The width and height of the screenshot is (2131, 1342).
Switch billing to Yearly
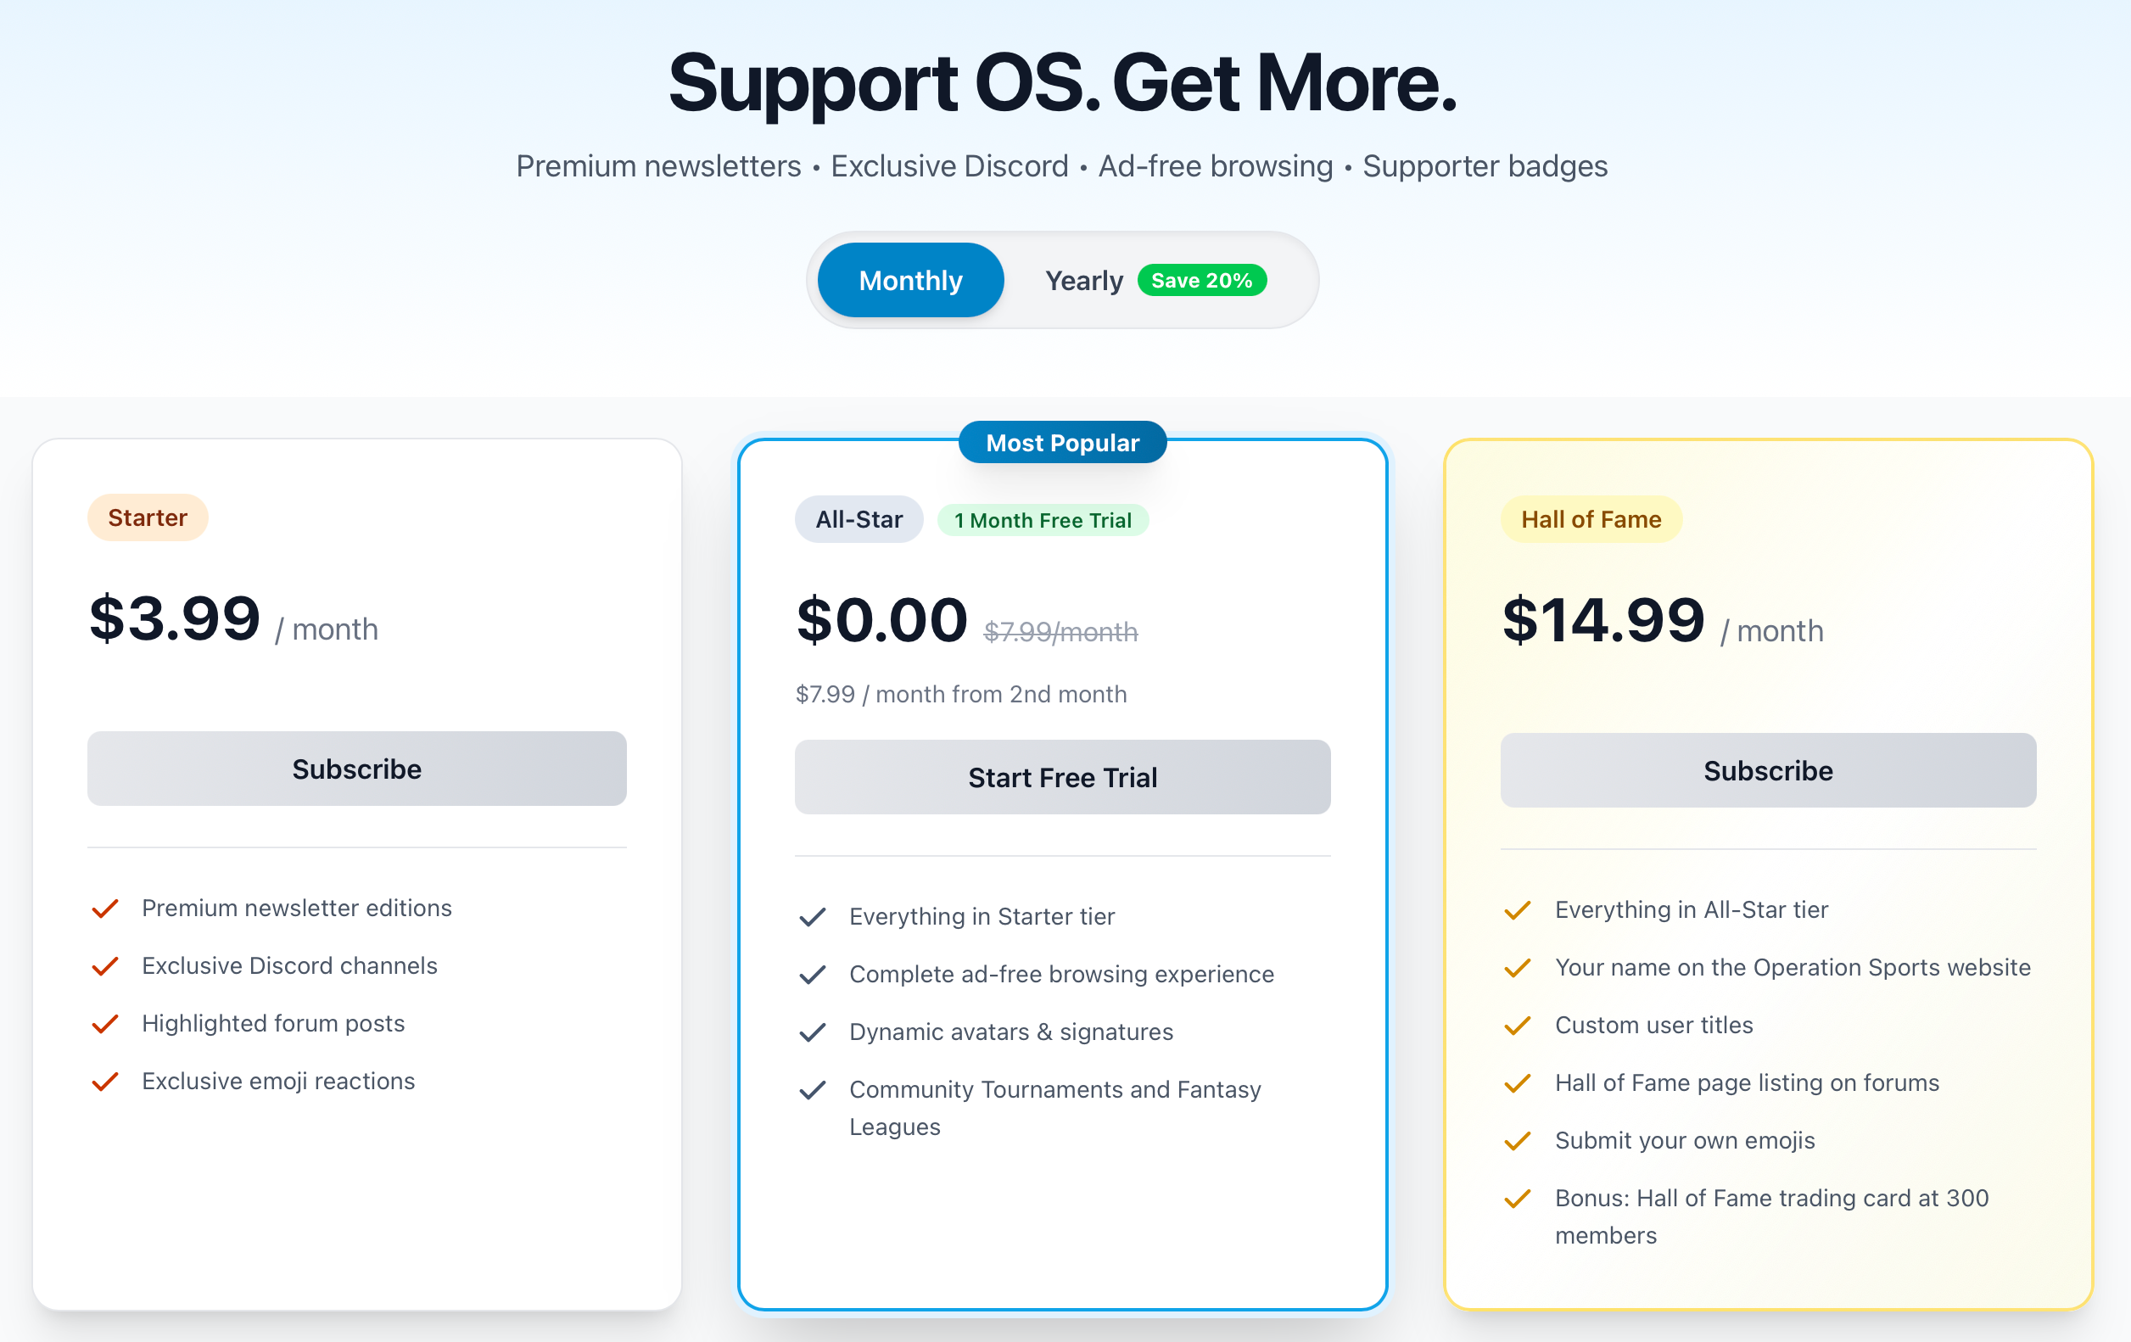tap(1083, 281)
